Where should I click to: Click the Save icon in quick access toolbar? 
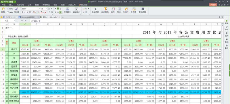pyautogui.click(x=4, y=17)
